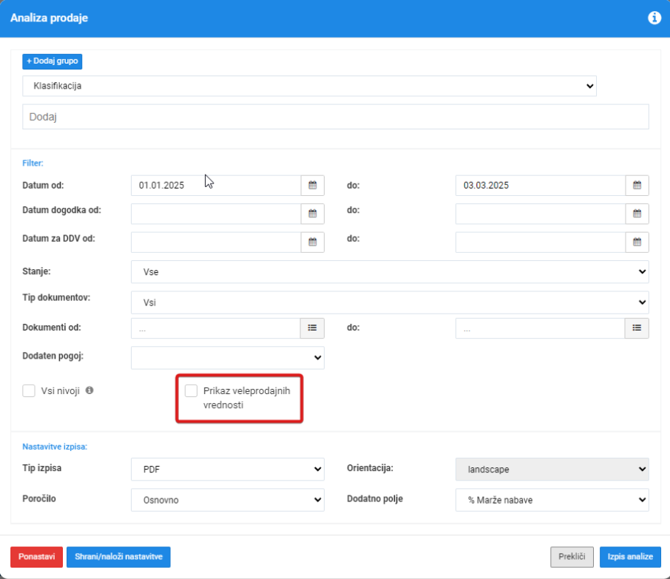Expand the Stanje dropdown showing Vse

[390, 272]
